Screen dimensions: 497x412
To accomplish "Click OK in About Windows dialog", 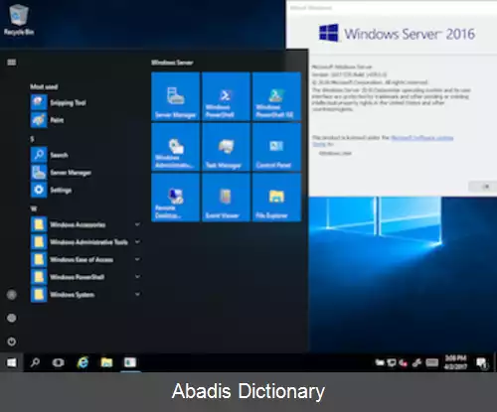I will (484, 187).
